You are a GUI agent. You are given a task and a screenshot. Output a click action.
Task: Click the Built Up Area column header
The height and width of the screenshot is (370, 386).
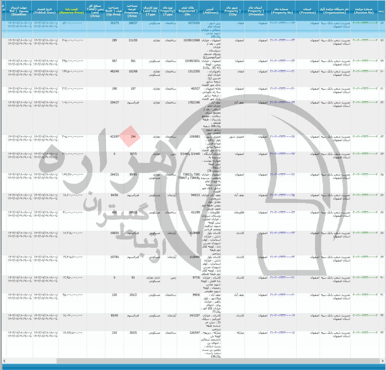(113, 11)
